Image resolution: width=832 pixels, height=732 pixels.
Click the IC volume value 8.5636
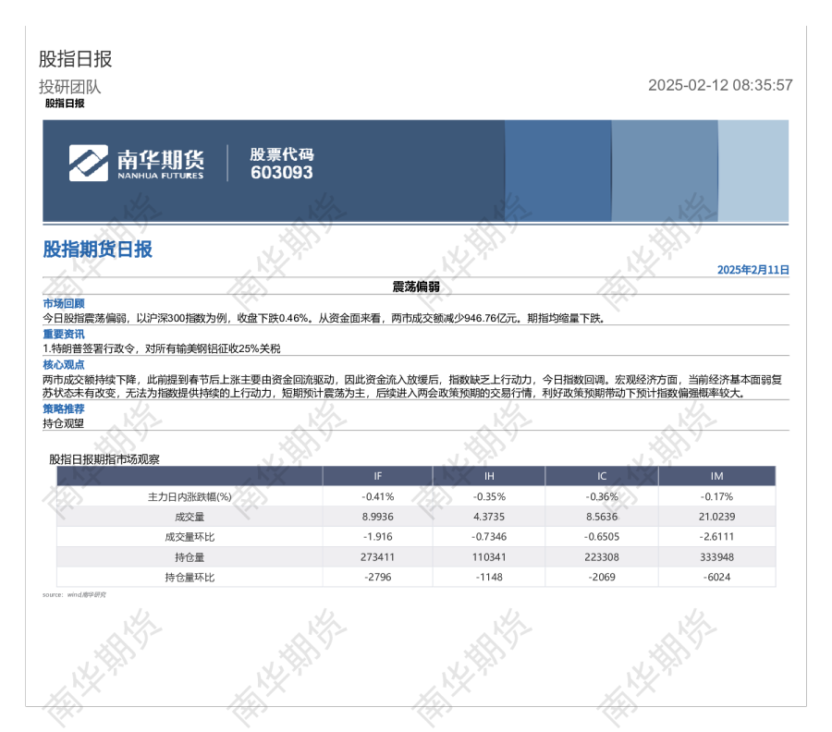click(602, 517)
